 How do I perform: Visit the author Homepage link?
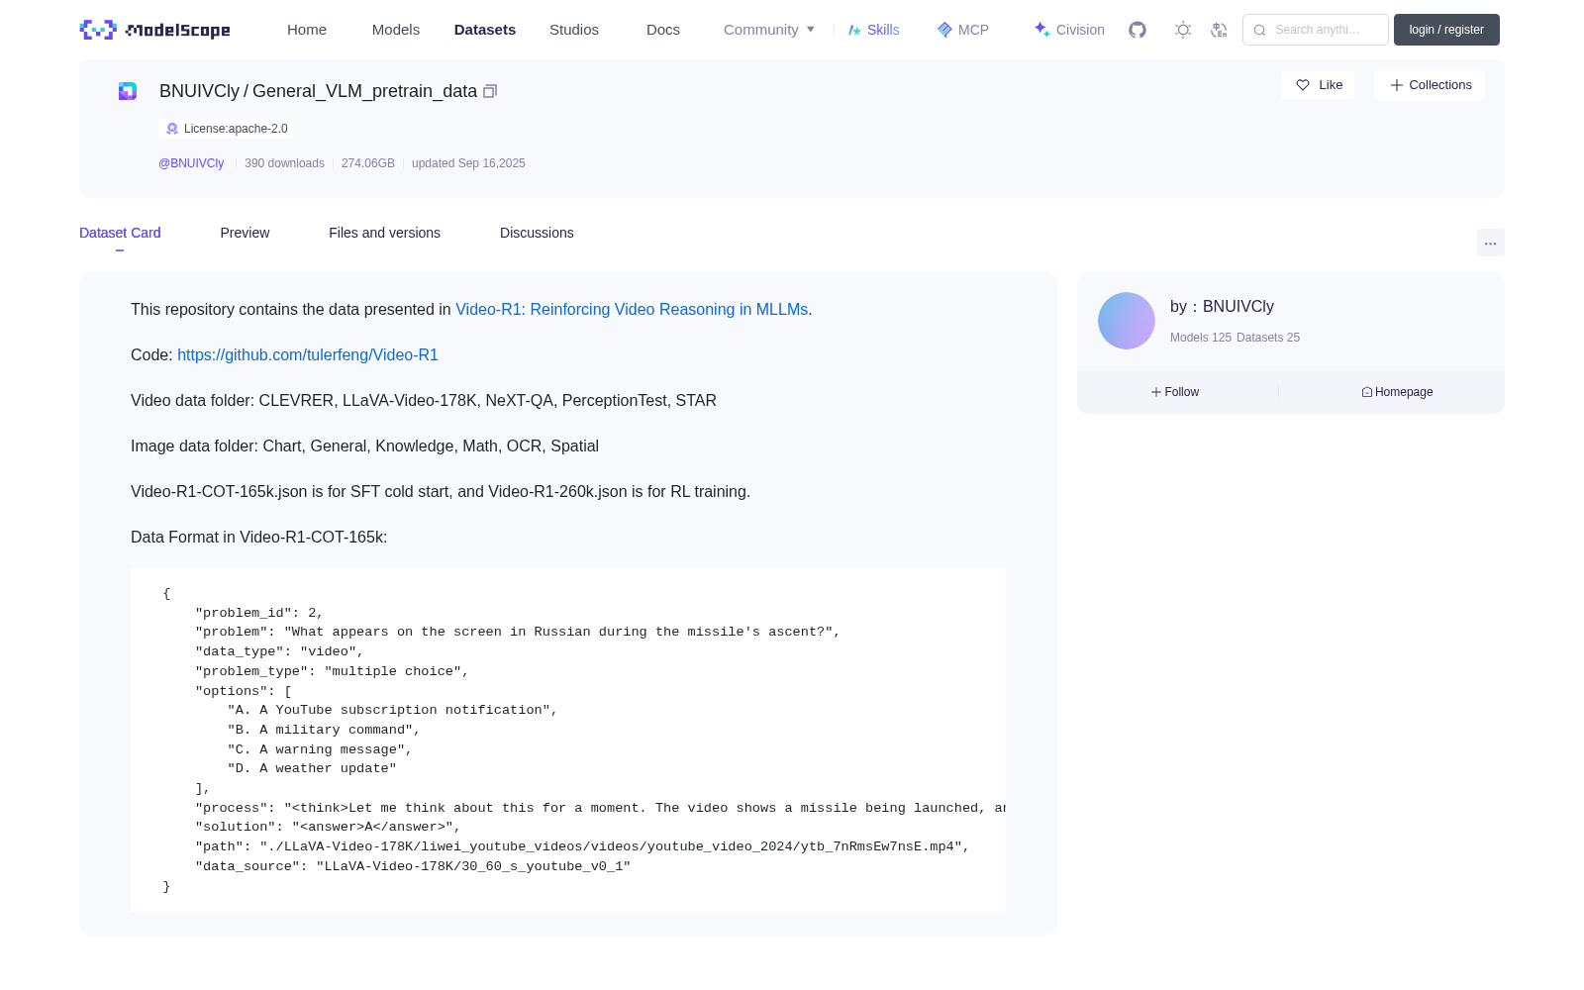[1397, 392]
